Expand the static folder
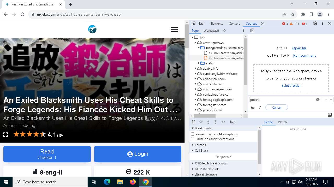Image resolution: width=334 pixels, height=187 pixels. tap(199, 63)
